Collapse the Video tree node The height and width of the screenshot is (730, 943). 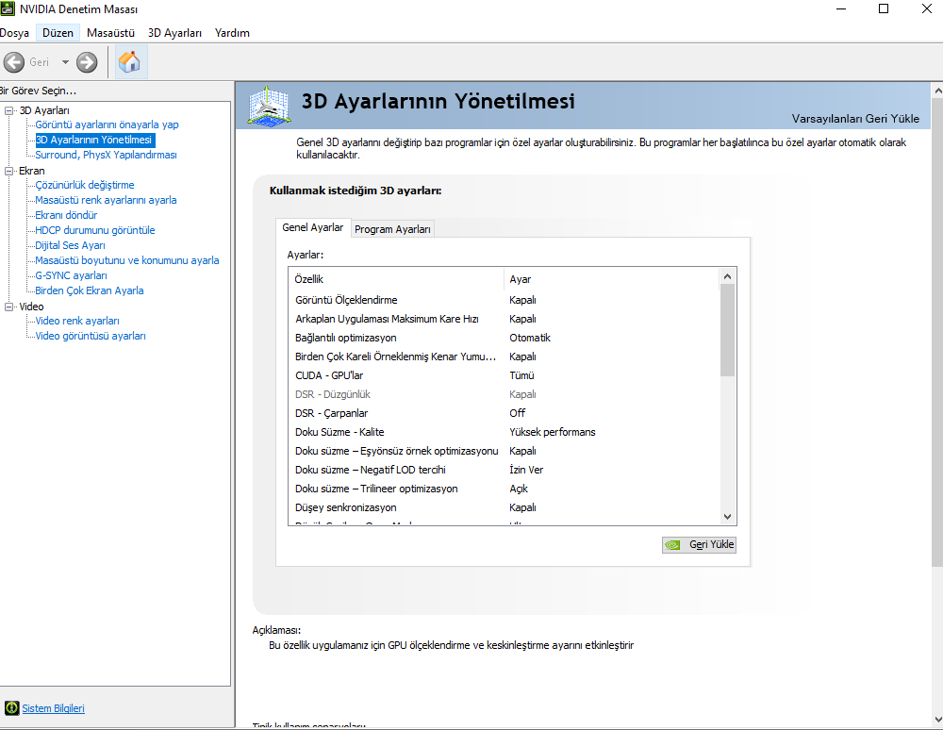[x=9, y=307]
